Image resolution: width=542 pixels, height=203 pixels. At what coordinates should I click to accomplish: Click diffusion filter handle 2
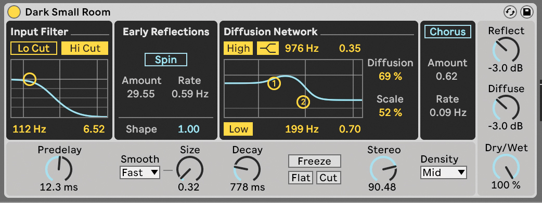[303, 102]
